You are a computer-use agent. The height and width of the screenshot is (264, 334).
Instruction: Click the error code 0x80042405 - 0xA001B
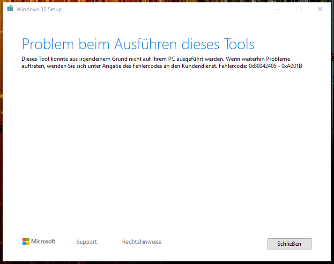[x=275, y=66]
